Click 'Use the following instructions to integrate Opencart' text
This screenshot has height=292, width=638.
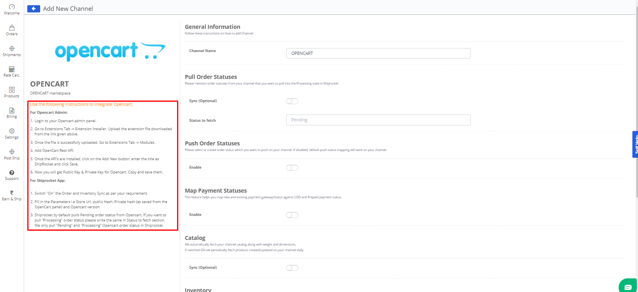tap(82, 104)
